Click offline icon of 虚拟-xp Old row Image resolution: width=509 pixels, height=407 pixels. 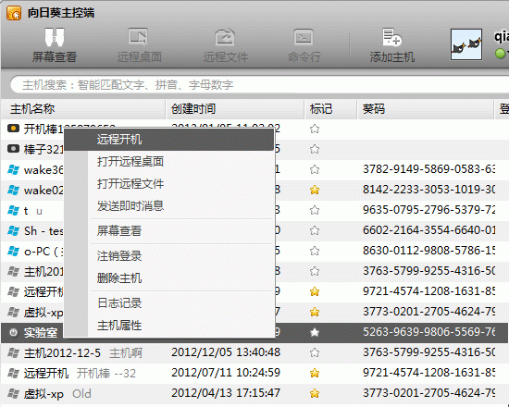tap(13, 394)
